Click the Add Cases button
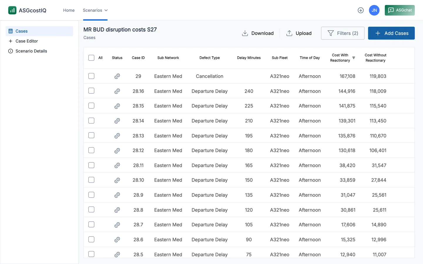Viewport: 423px width, 264px height. [391, 33]
